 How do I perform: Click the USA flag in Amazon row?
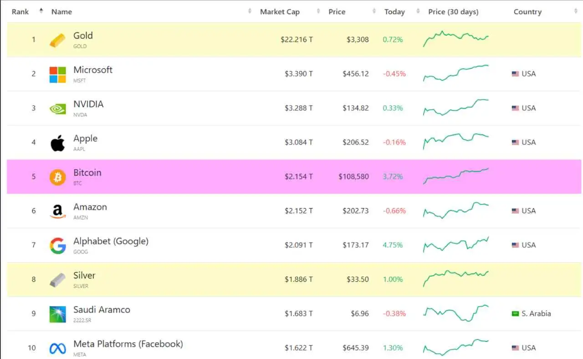tap(515, 211)
